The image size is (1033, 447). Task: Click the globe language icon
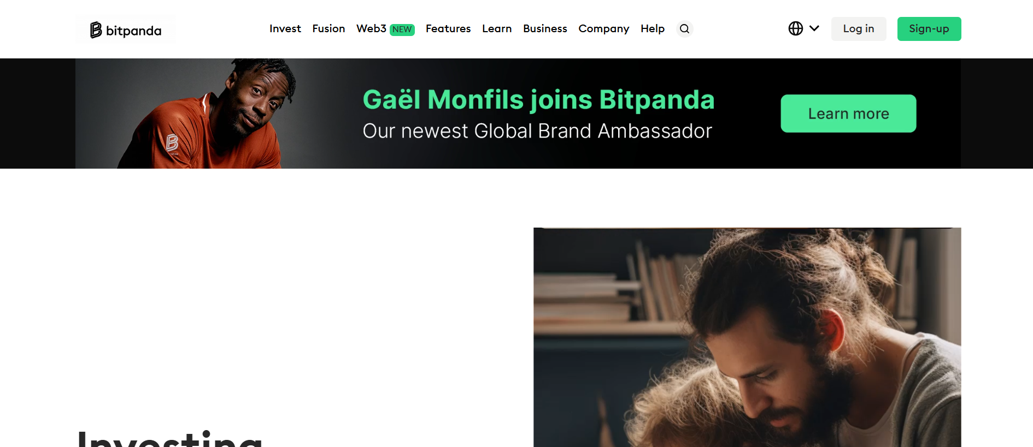[796, 28]
